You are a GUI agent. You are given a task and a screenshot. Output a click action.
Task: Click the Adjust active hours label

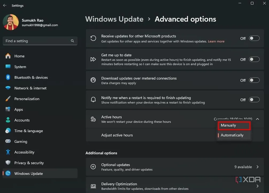coord(117,135)
